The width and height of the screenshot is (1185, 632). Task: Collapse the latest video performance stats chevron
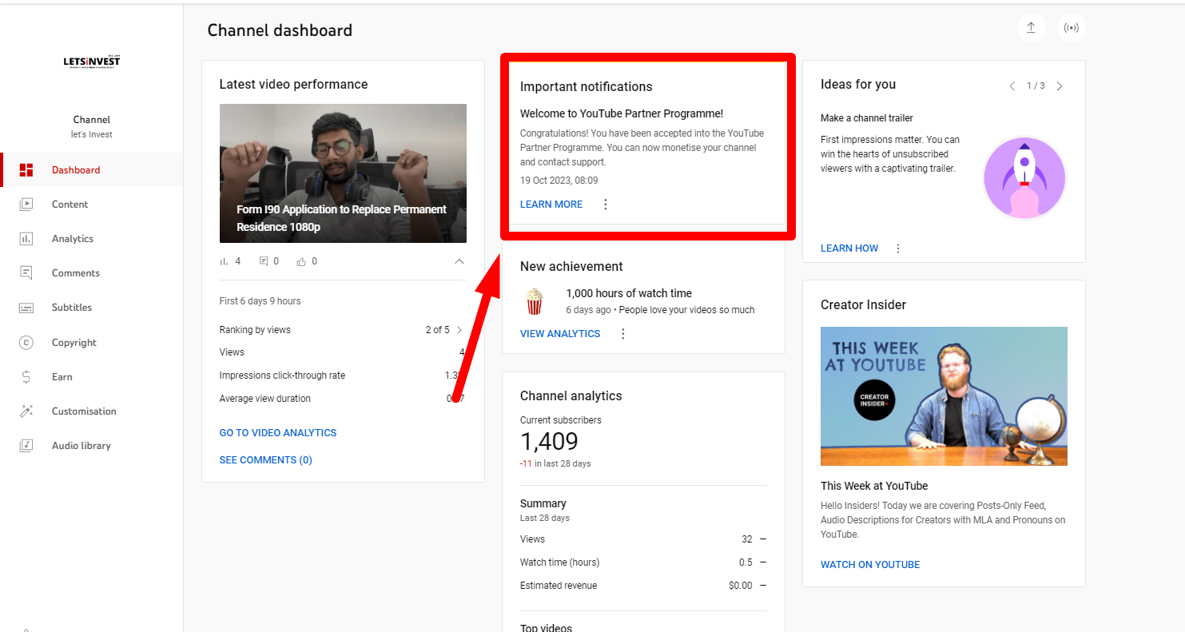pyautogui.click(x=459, y=261)
